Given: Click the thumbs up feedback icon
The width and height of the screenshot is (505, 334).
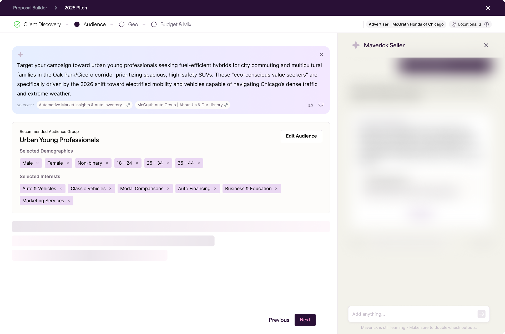Looking at the screenshot, I should [x=310, y=105].
